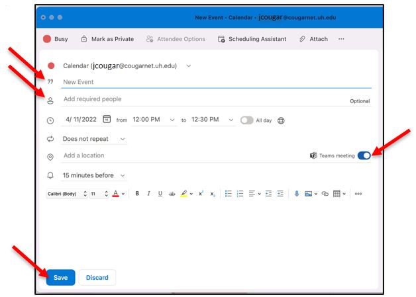
Task: Insert a hyperlink using link icon
Action: click(325, 194)
